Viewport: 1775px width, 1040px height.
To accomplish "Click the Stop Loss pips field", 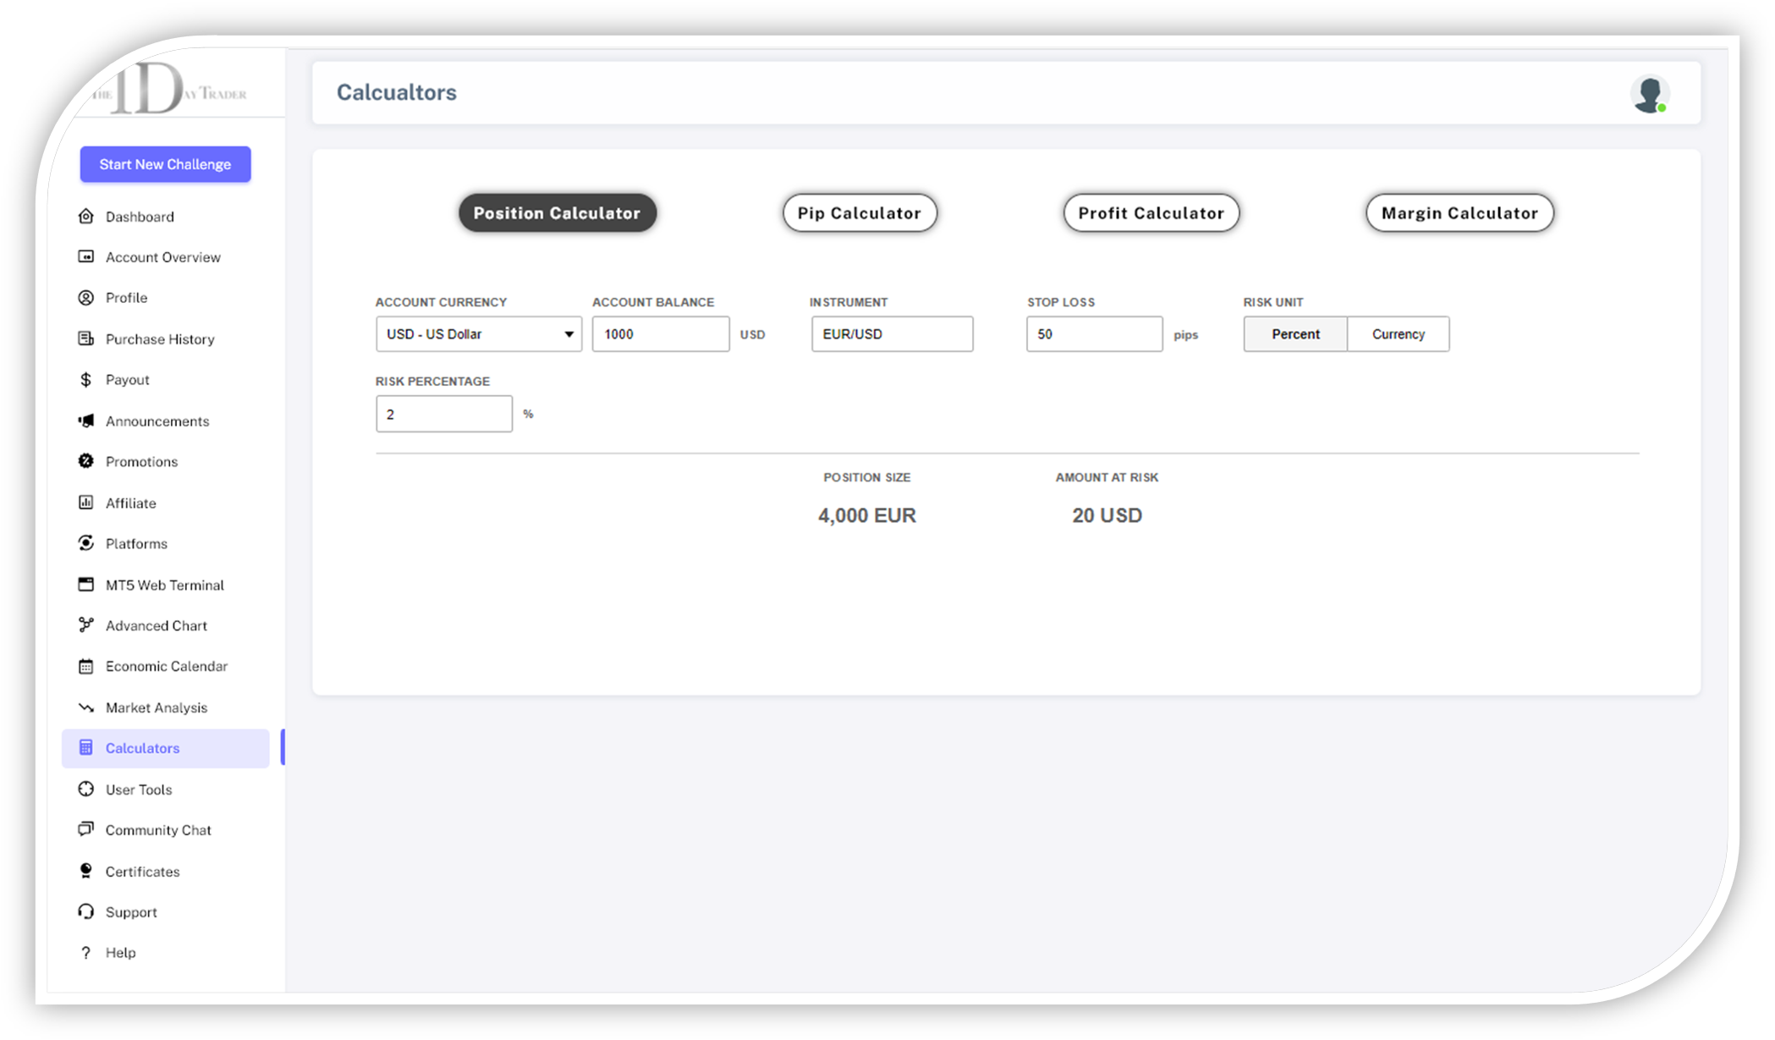I will pyautogui.click(x=1093, y=334).
